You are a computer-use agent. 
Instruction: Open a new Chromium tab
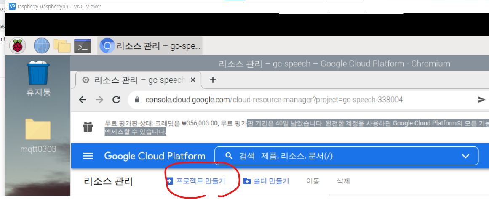pyautogui.click(x=213, y=80)
